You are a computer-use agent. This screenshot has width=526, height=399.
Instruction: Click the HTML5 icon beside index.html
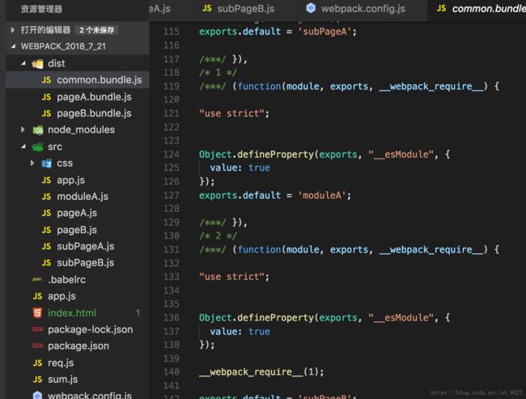37,312
